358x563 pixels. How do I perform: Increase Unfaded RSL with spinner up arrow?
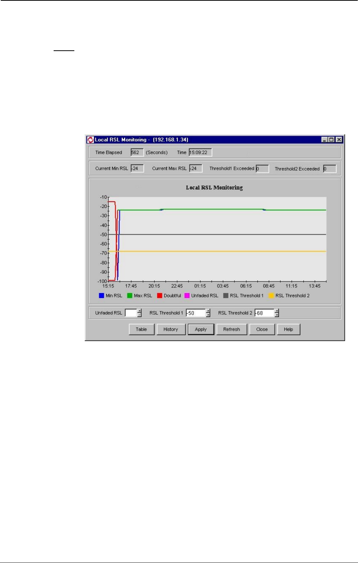click(139, 311)
